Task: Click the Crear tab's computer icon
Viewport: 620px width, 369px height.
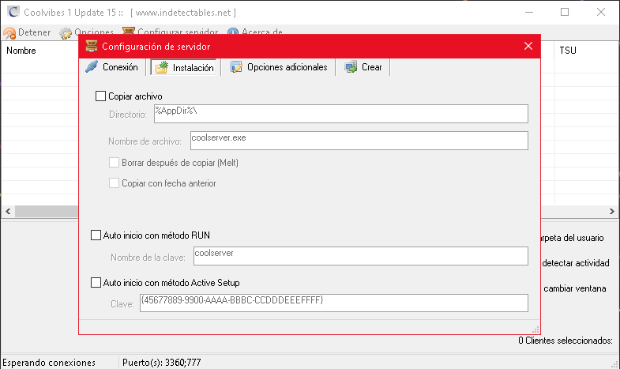Action: pyautogui.click(x=351, y=67)
